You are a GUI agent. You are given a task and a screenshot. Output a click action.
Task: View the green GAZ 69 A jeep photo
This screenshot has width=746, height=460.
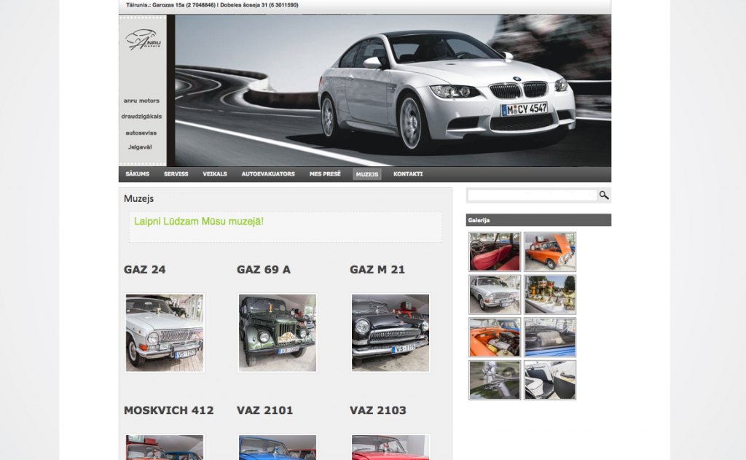[x=278, y=332]
